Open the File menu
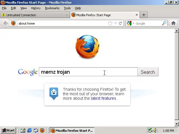Screen dimensions: 179x134 4,8
